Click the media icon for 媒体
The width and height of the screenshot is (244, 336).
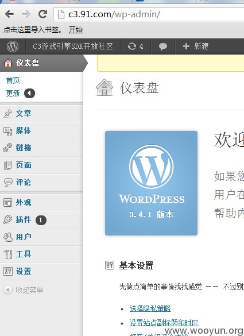8,131
